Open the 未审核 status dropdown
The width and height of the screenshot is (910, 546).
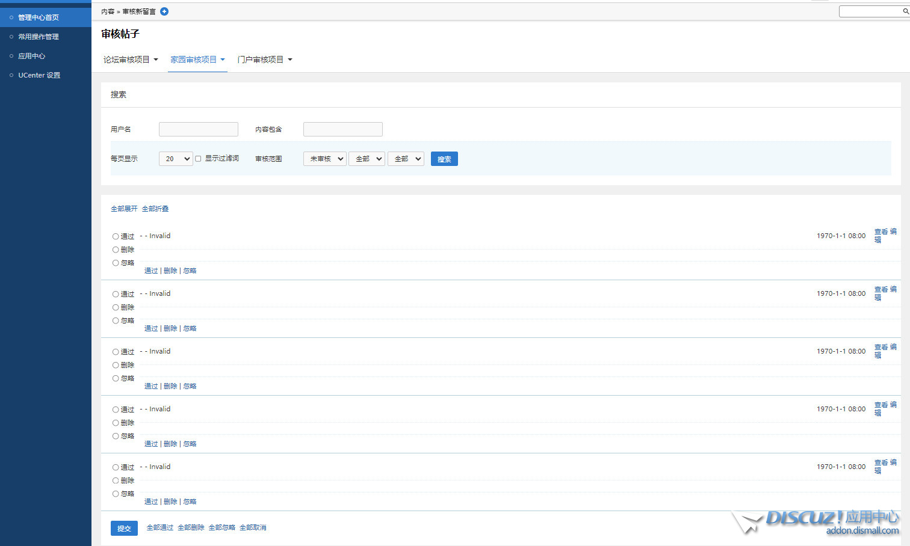click(324, 159)
